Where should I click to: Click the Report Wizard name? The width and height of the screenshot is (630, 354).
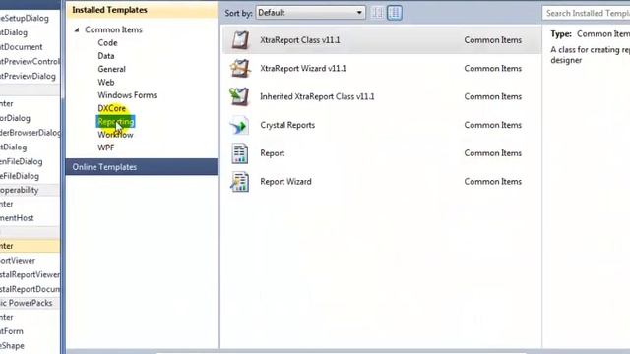point(285,182)
